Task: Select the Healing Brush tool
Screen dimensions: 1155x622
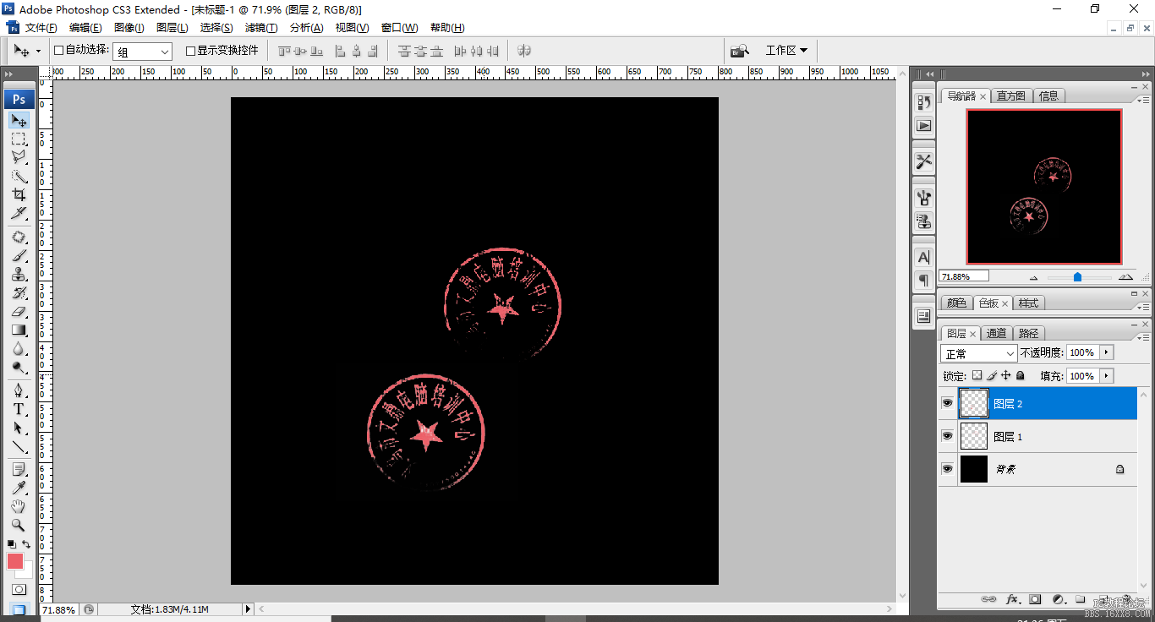Action: (x=19, y=237)
